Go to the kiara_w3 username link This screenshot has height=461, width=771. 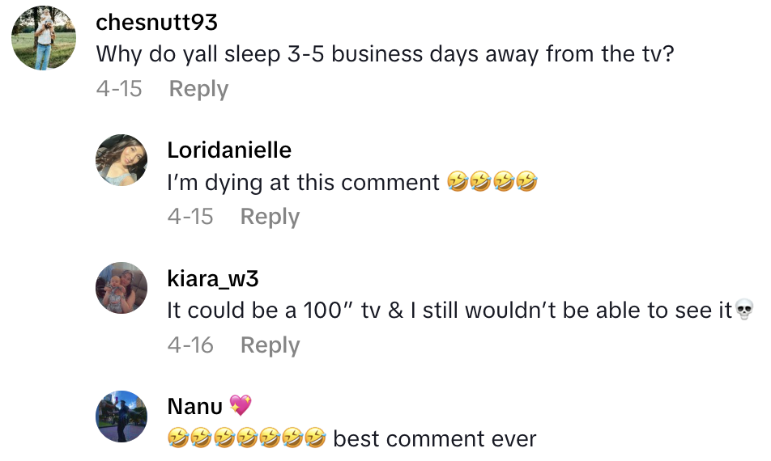click(x=213, y=278)
